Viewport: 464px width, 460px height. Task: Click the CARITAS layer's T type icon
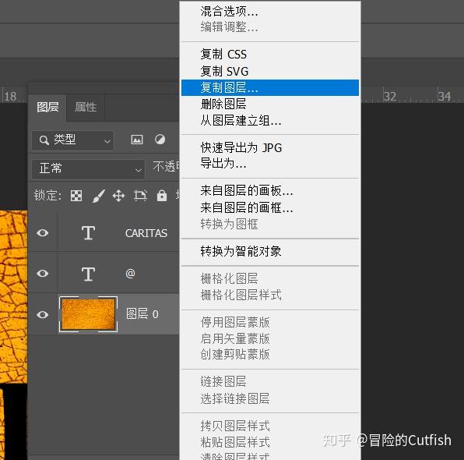(x=88, y=233)
